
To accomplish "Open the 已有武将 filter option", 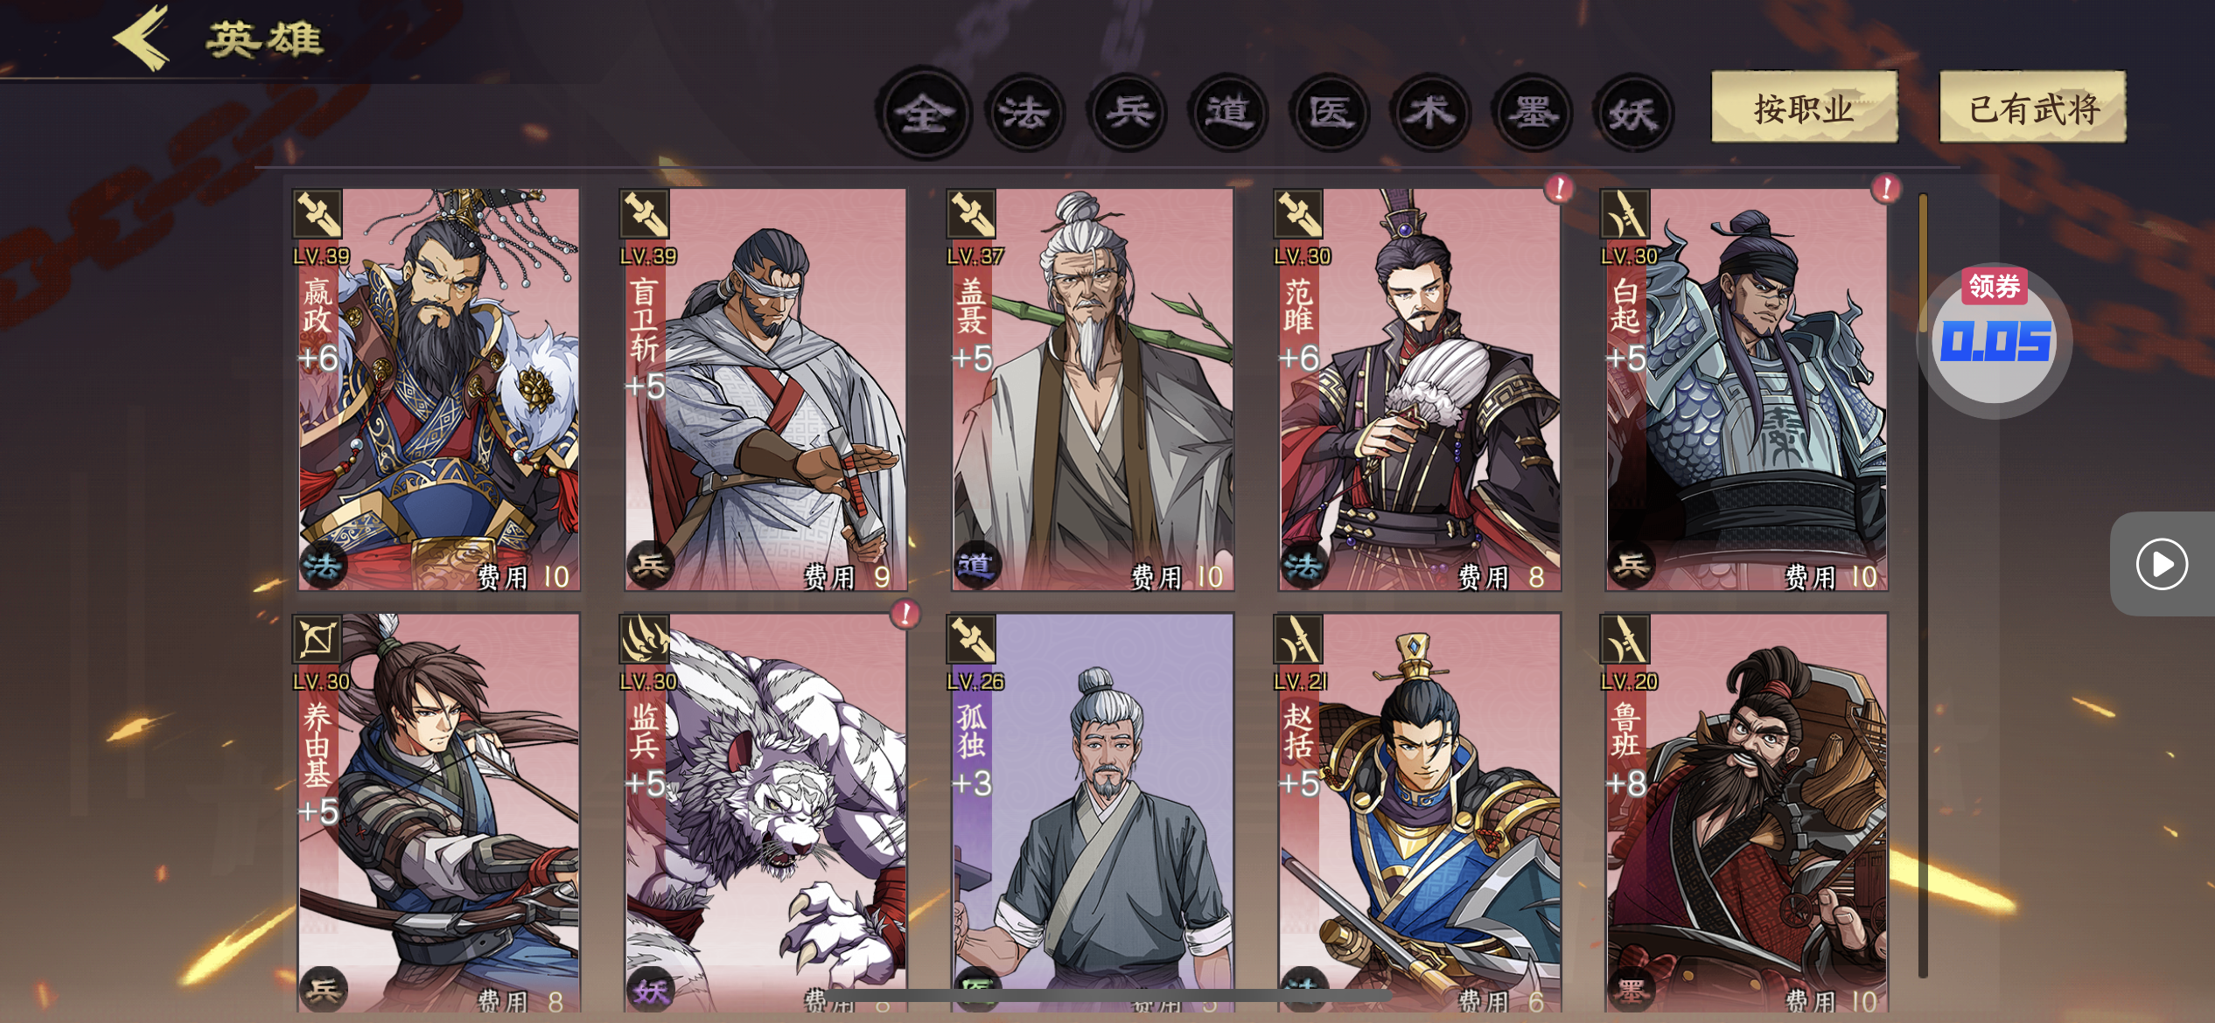I will pyautogui.click(x=2033, y=108).
